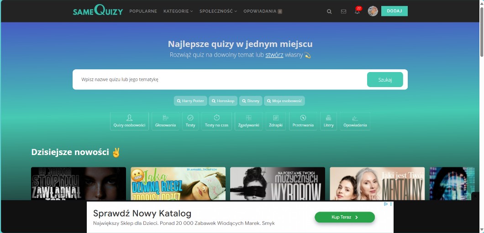Click the search magnifier icon in header

[x=329, y=11]
